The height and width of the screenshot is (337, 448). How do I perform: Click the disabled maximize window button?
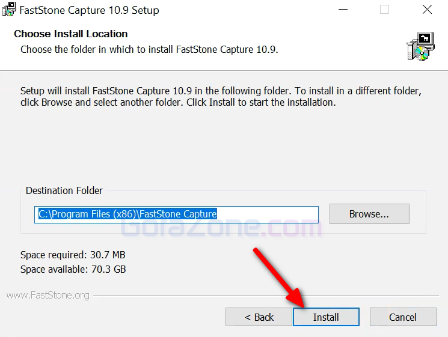coord(384,10)
